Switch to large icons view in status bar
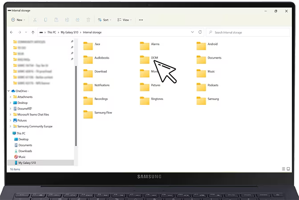299x200 pixels. [288, 169]
